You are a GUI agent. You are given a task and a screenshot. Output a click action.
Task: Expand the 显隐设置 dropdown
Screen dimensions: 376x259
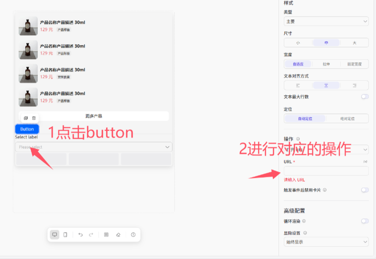326,242
